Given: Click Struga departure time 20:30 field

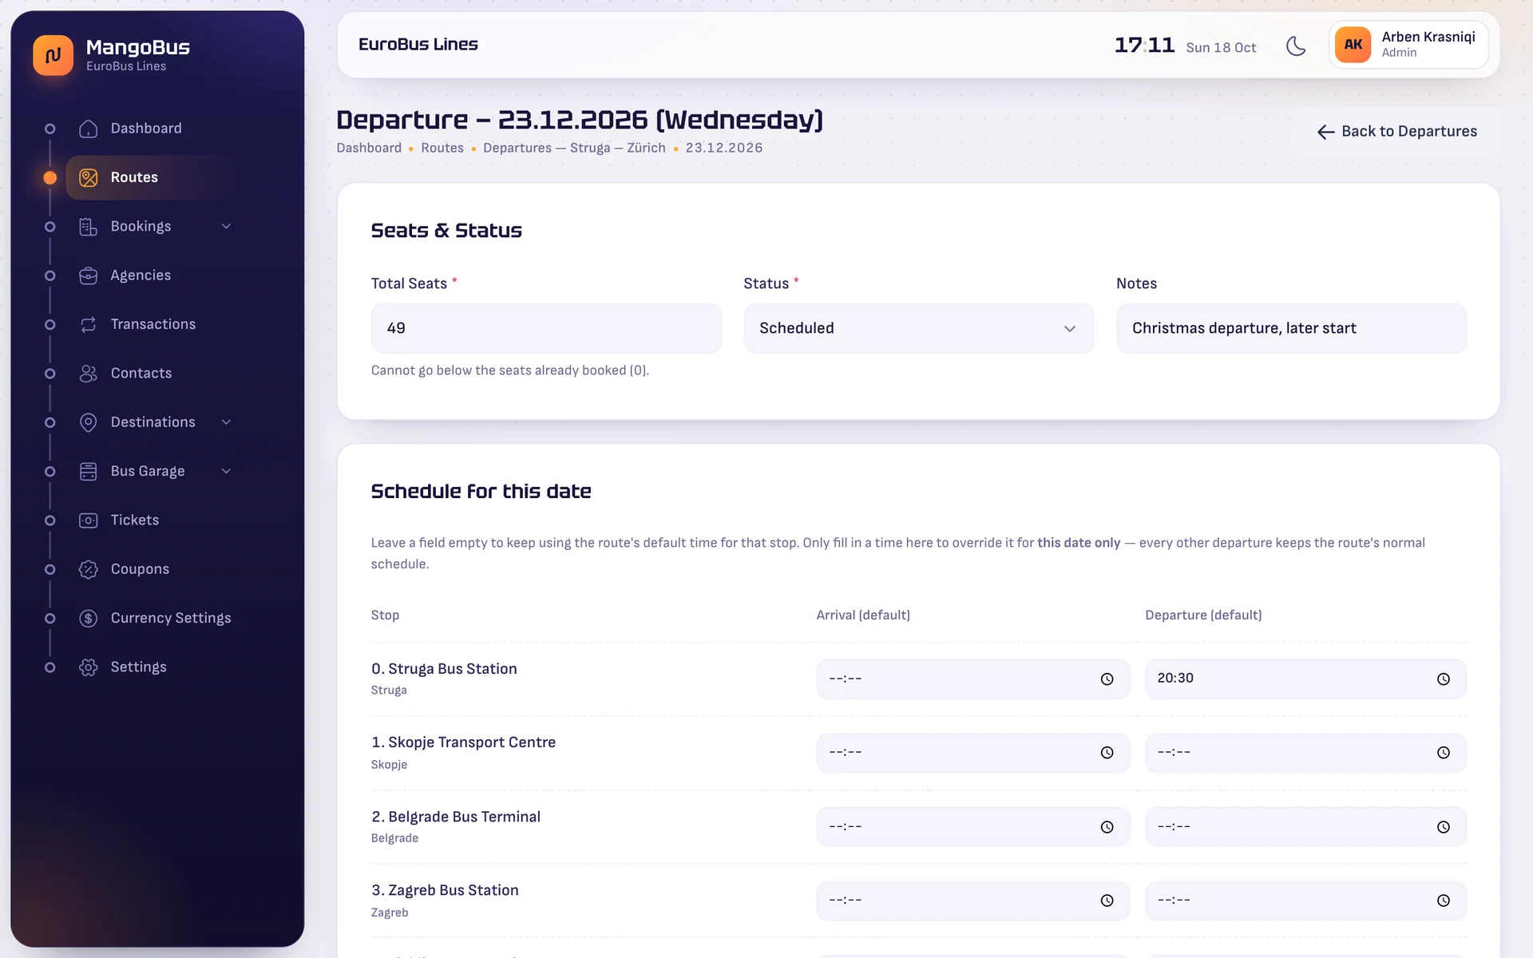Looking at the screenshot, I should pos(1305,679).
